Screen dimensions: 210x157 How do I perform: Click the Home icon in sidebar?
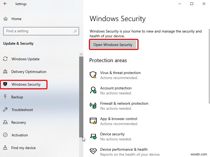tap(6, 19)
